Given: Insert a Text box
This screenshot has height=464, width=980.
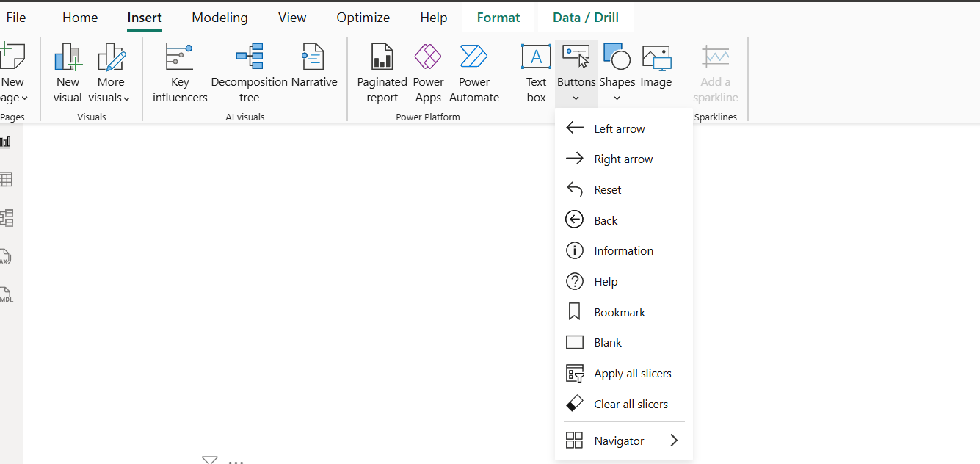Looking at the screenshot, I should pyautogui.click(x=536, y=73).
